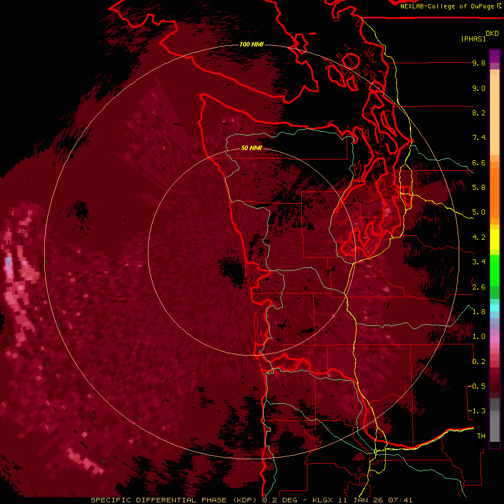Select the 9.0 legend value

(x=479, y=88)
